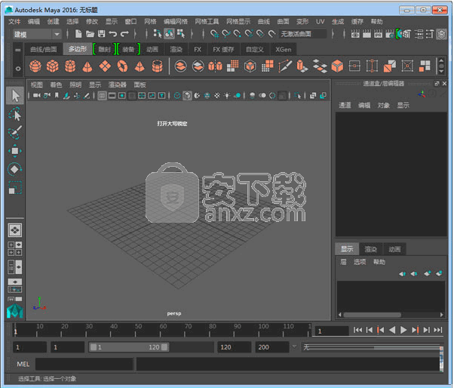This screenshot has width=454, height=388.
Task: Play animation forwards
Action: [403, 330]
